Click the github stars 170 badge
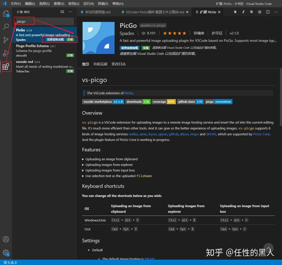Image resolution: width=282 pixels, height=265 pixels. click(x=190, y=102)
